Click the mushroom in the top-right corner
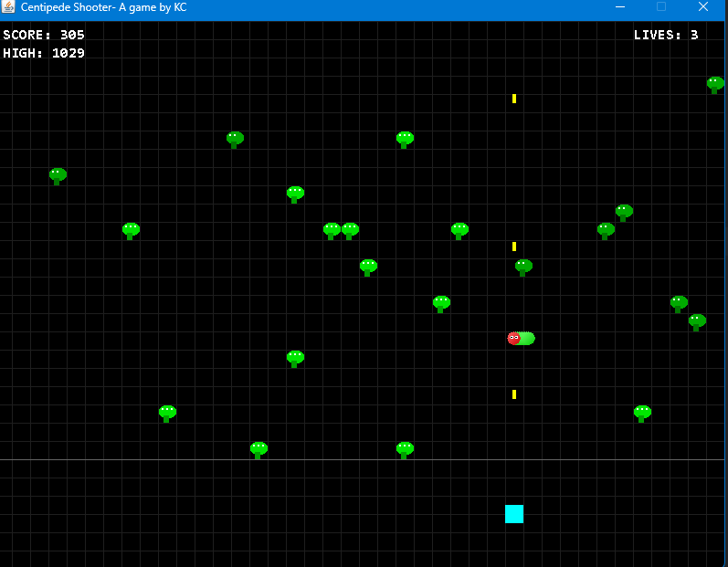This screenshot has width=728, height=567. [x=715, y=84]
